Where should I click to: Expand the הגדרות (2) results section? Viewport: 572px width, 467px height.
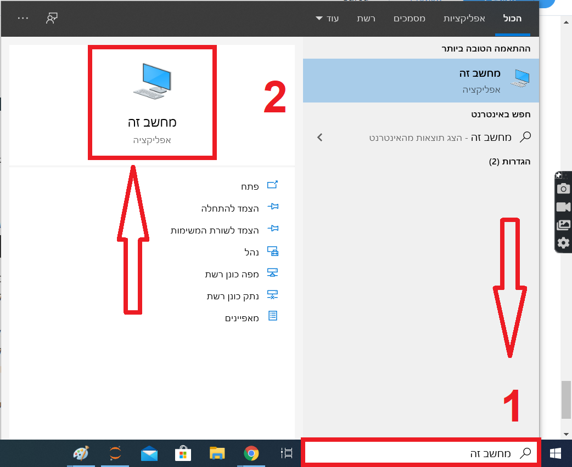pyautogui.click(x=509, y=161)
